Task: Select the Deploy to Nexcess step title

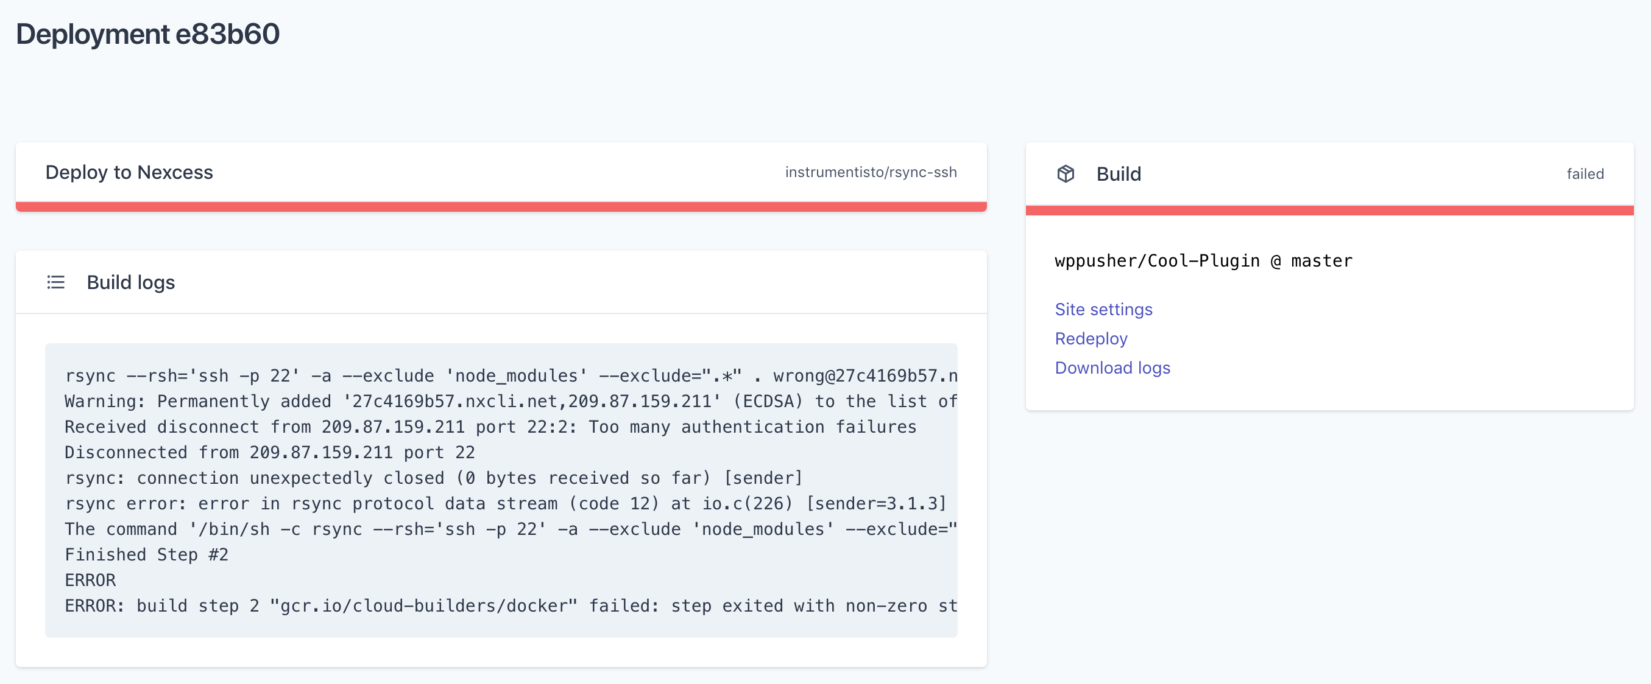Action: [x=129, y=172]
